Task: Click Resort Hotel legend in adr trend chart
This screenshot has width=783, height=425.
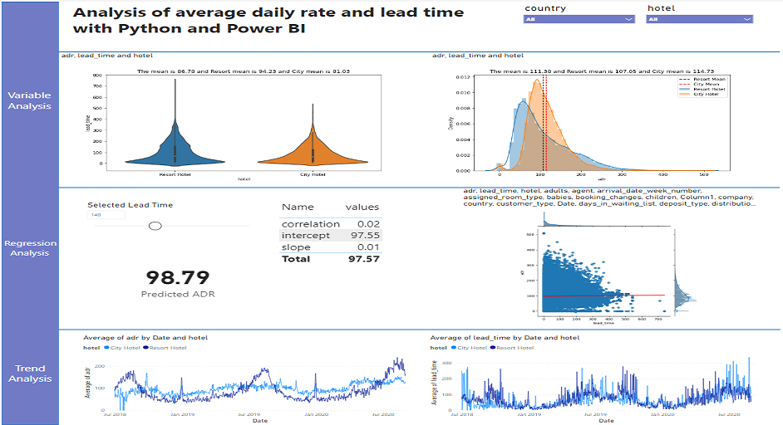Action: coord(166,348)
